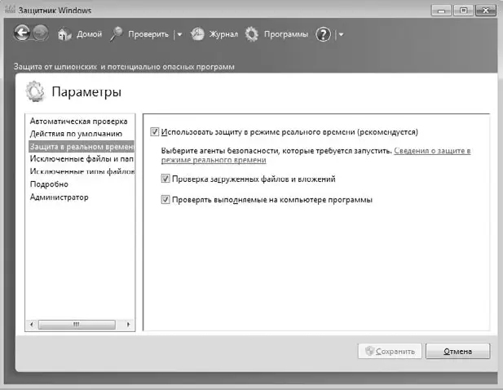Select Действия по умолчанию in list

76,134
